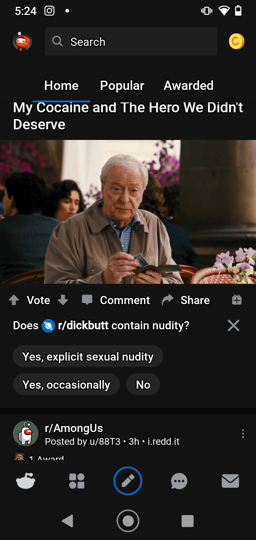Switch to the Popular tab
256x540 pixels.
coord(122,86)
